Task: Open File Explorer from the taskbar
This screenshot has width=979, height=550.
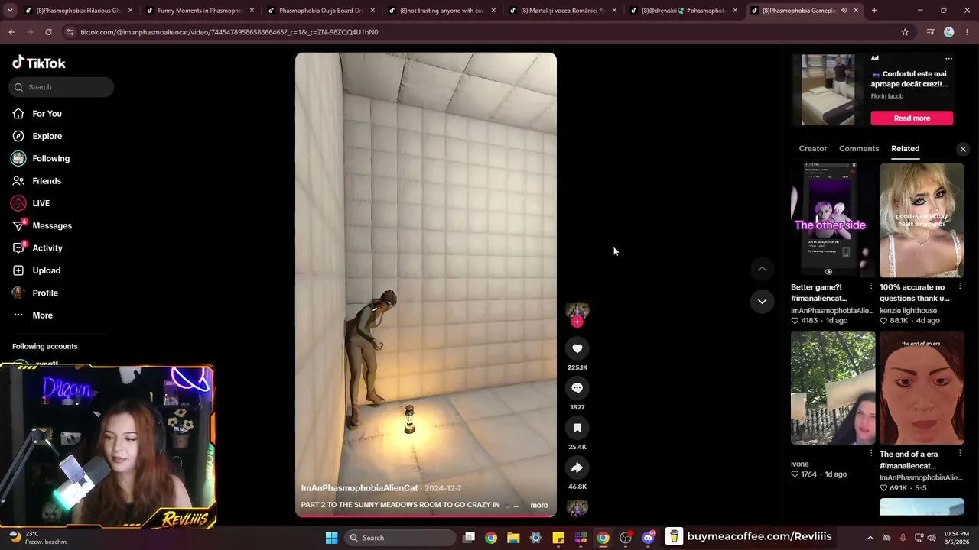Action: coord(513,538)
